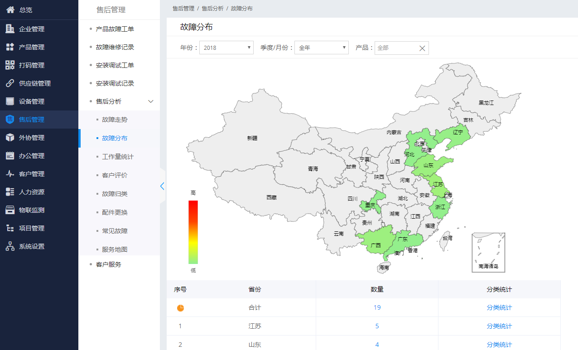Open the 年份 2018 dropdown
Viewport: 578px width, 350px height.
(226, 48)
